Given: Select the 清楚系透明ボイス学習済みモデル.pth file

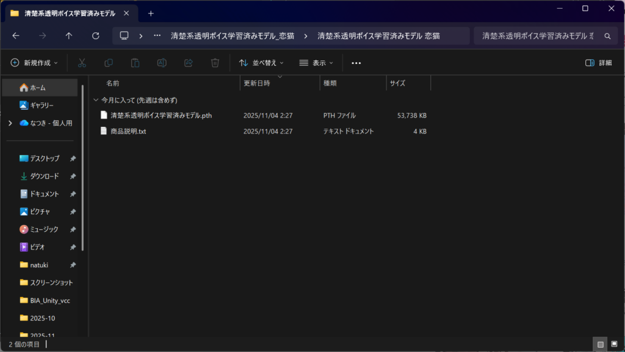Looking at the screenshot, I should click(x=161, y=115).
